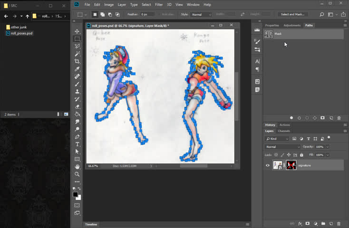
Task: Select the Hand tool
Action: (77, 167)
